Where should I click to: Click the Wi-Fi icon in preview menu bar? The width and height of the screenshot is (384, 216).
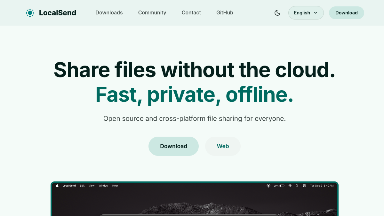click(290, 186)
